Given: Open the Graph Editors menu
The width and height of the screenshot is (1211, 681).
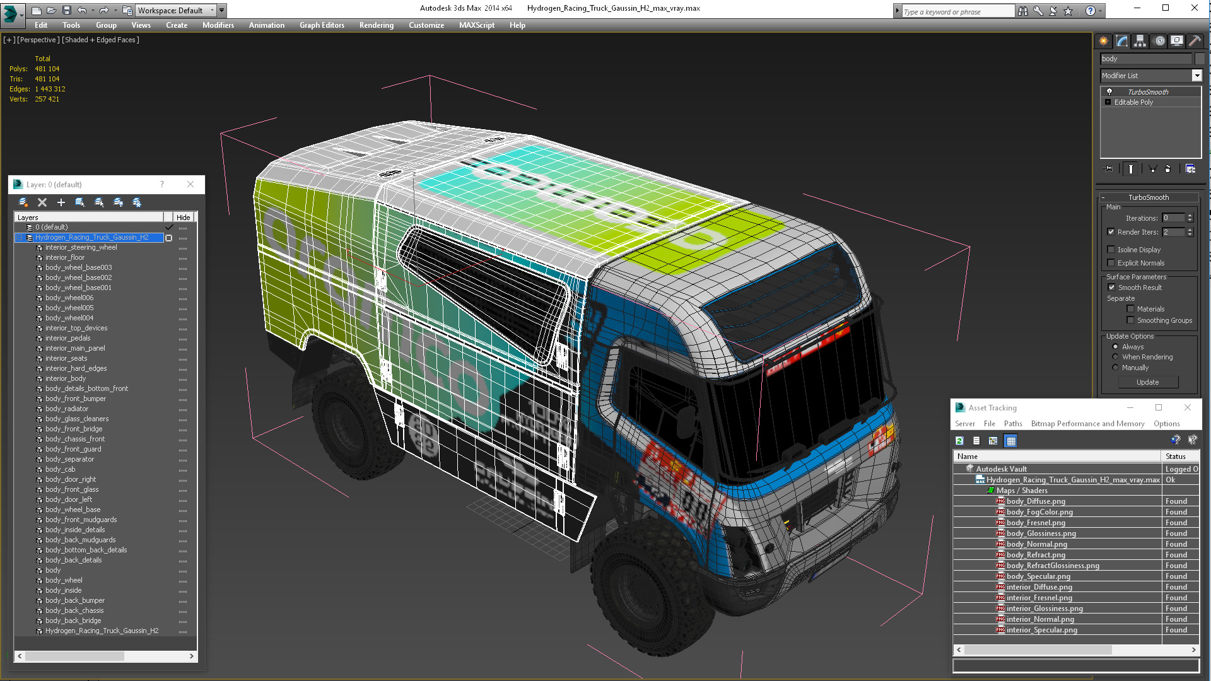Looking at the screenshot, I should pyautogui.click(x=322, y=25).
